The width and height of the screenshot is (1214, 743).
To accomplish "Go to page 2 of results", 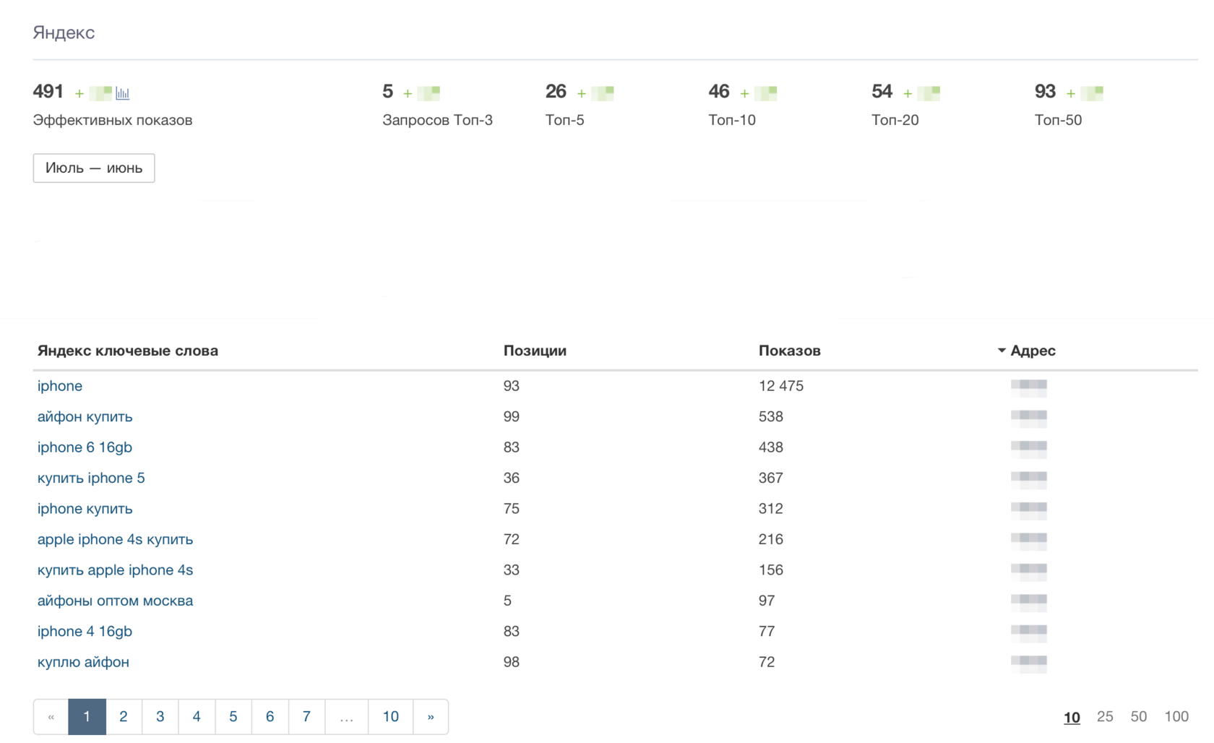I will coord(124,717).
